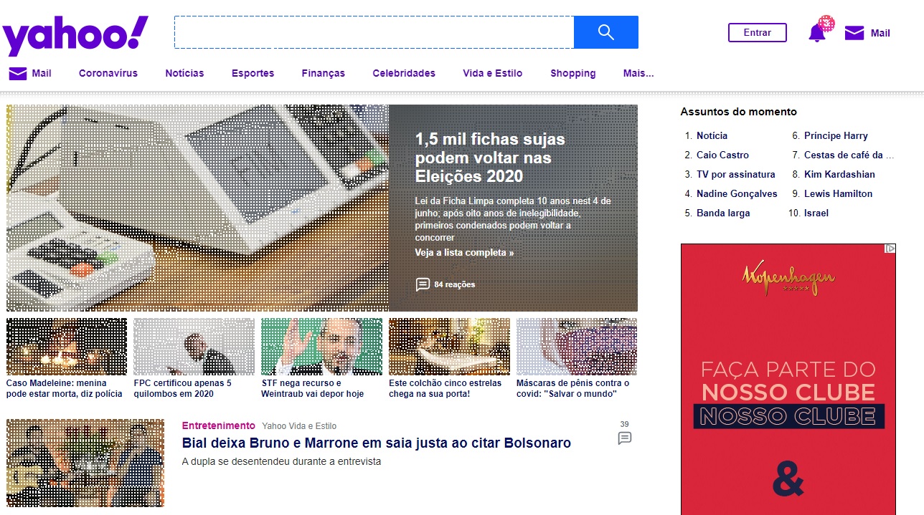
Task: Click the Bial article thumbnail image
Action: click(85, 463)
